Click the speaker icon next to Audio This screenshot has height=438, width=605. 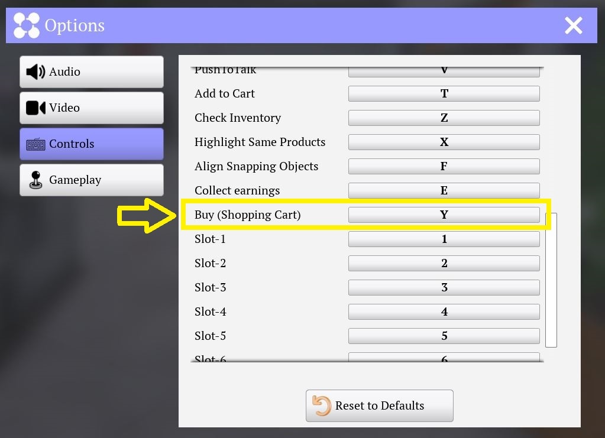click(x=35, y=72)
